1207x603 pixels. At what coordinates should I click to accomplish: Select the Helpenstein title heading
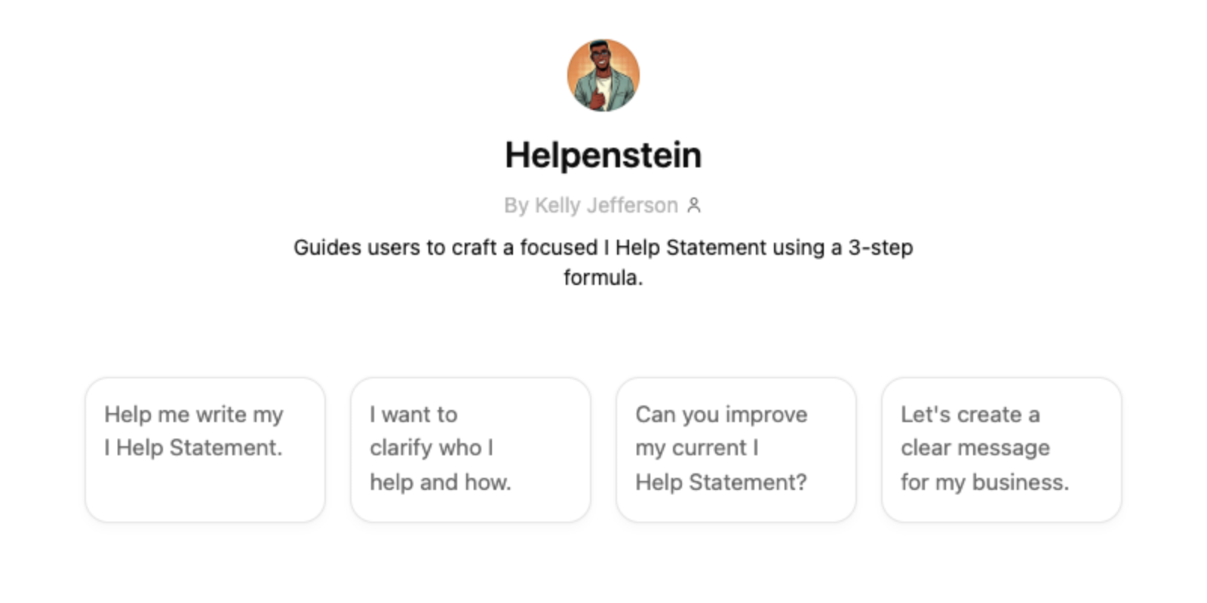pyautogui.click(x=603, y=155)
